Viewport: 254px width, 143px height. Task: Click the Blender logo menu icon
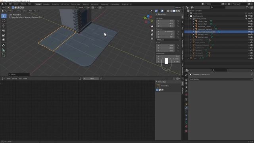pyautogui.click(x=2, y=4)
